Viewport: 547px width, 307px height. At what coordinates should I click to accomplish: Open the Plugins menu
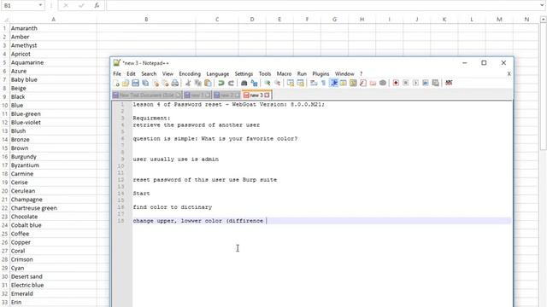(321, 74)
